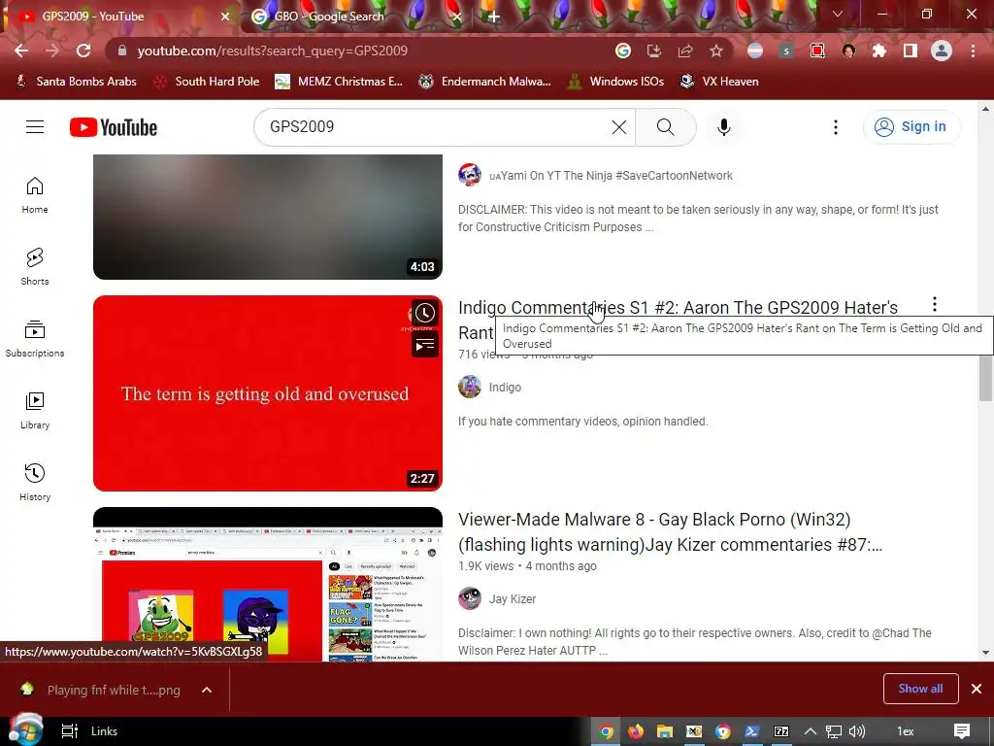Open notification center on taskbar
The width and height of the screenshot is (994, 746).
coord(962,731)
